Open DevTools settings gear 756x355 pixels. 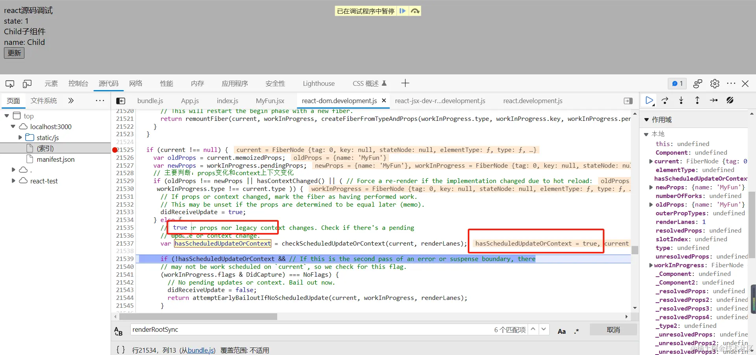point(715,83)
